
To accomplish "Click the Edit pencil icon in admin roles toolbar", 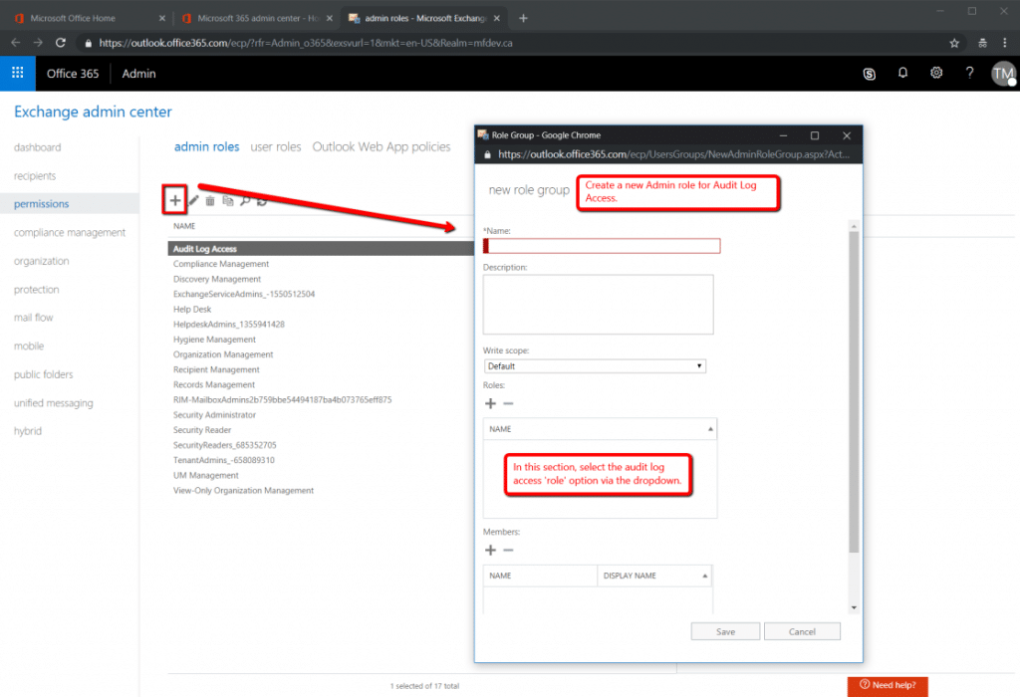I will pos(194,201).
